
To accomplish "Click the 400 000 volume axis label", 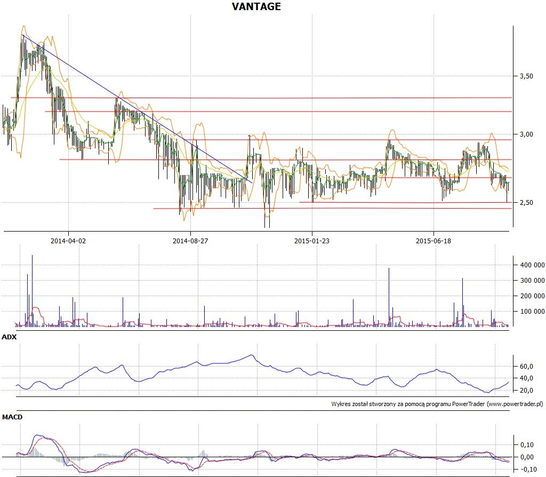I will pos(533,265).
